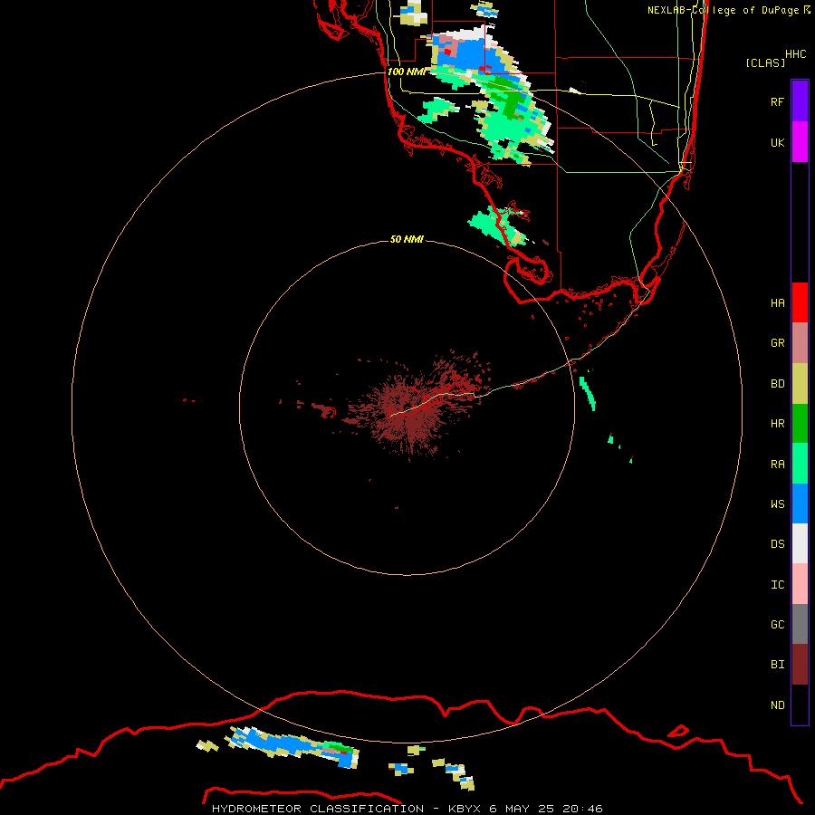Click the ND legend label
This screenshot has width=815, height=815.
777,705
